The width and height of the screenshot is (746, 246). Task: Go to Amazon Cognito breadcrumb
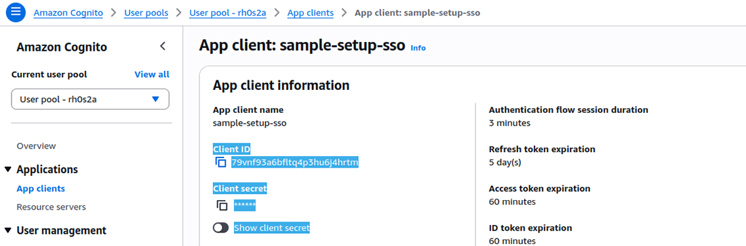tap(68, 13)
